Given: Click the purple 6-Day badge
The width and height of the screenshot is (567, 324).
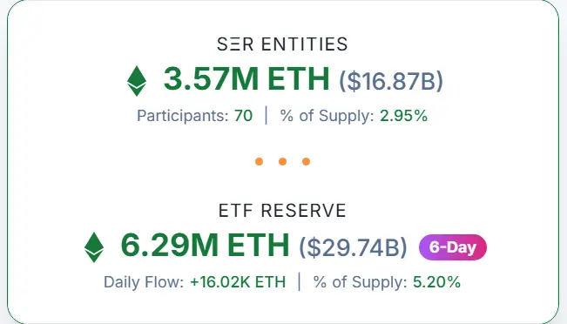Looking at the screenshot, I should point(453,247).
